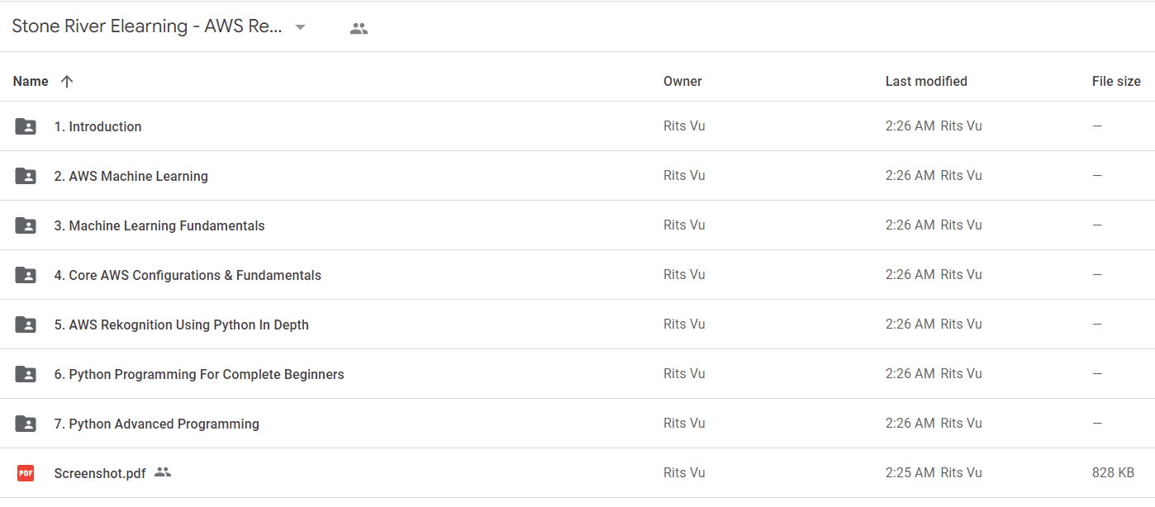Click the folder icon for AWS Machine Learning
The image size is (1155, 507).
tap(26, 176)
